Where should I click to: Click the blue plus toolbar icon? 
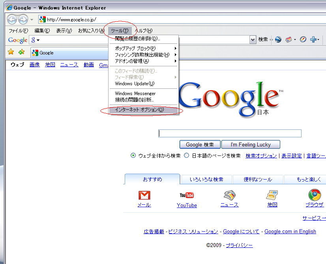pyautogui.click(x=313, y=39)
